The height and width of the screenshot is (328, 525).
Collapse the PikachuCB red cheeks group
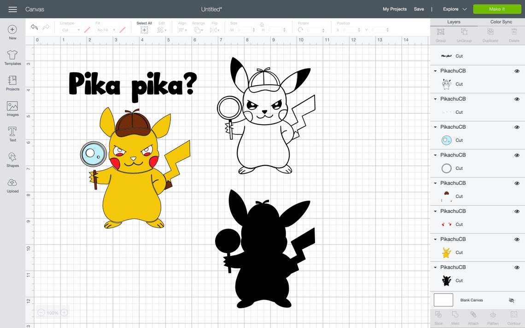[435, 211]
